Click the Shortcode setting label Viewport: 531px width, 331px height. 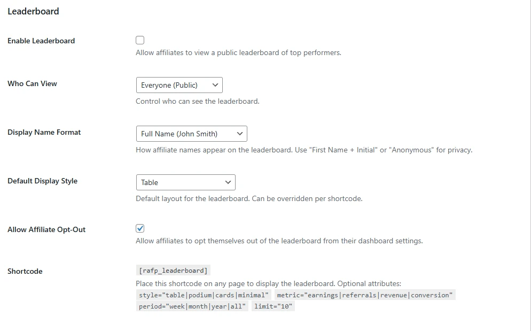coord(25,271)
